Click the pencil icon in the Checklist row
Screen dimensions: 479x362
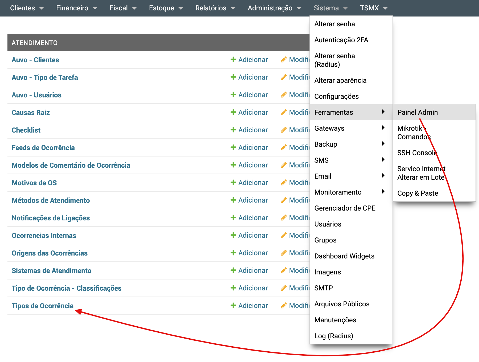(284, 130)
